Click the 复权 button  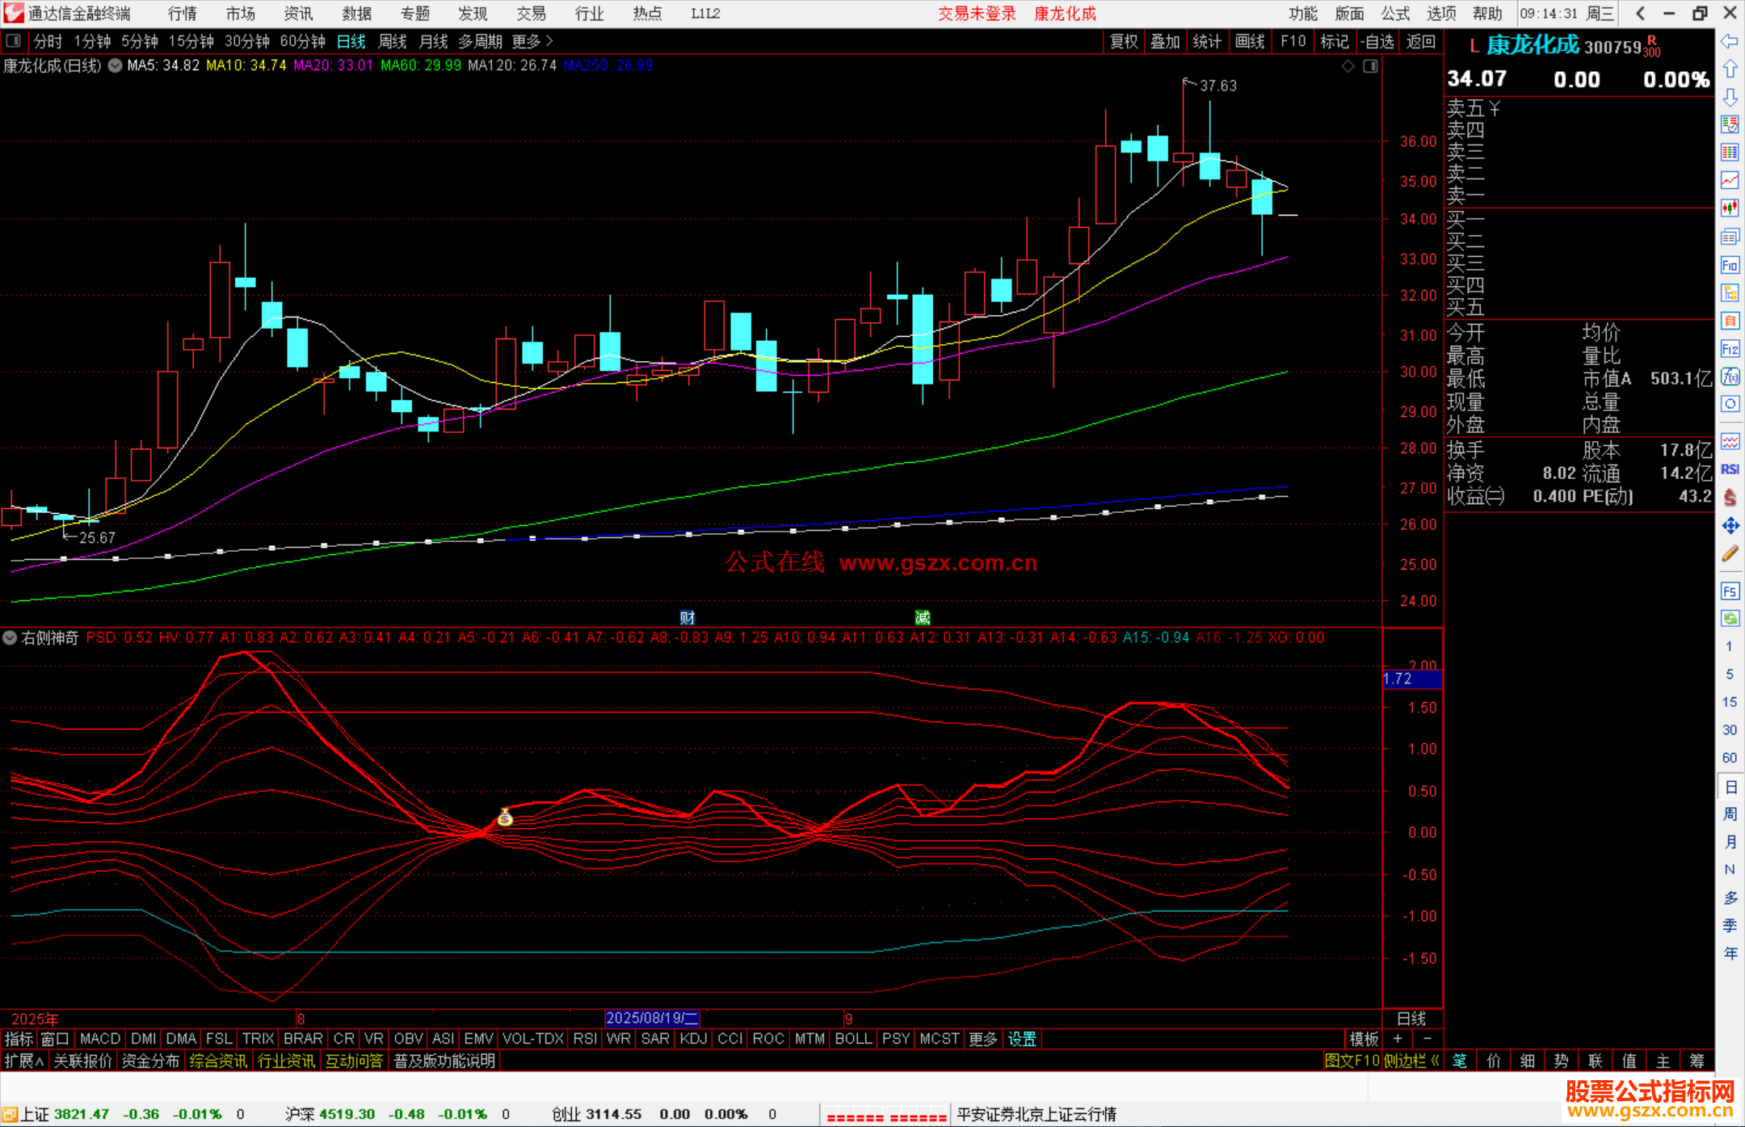[1124, 41]
